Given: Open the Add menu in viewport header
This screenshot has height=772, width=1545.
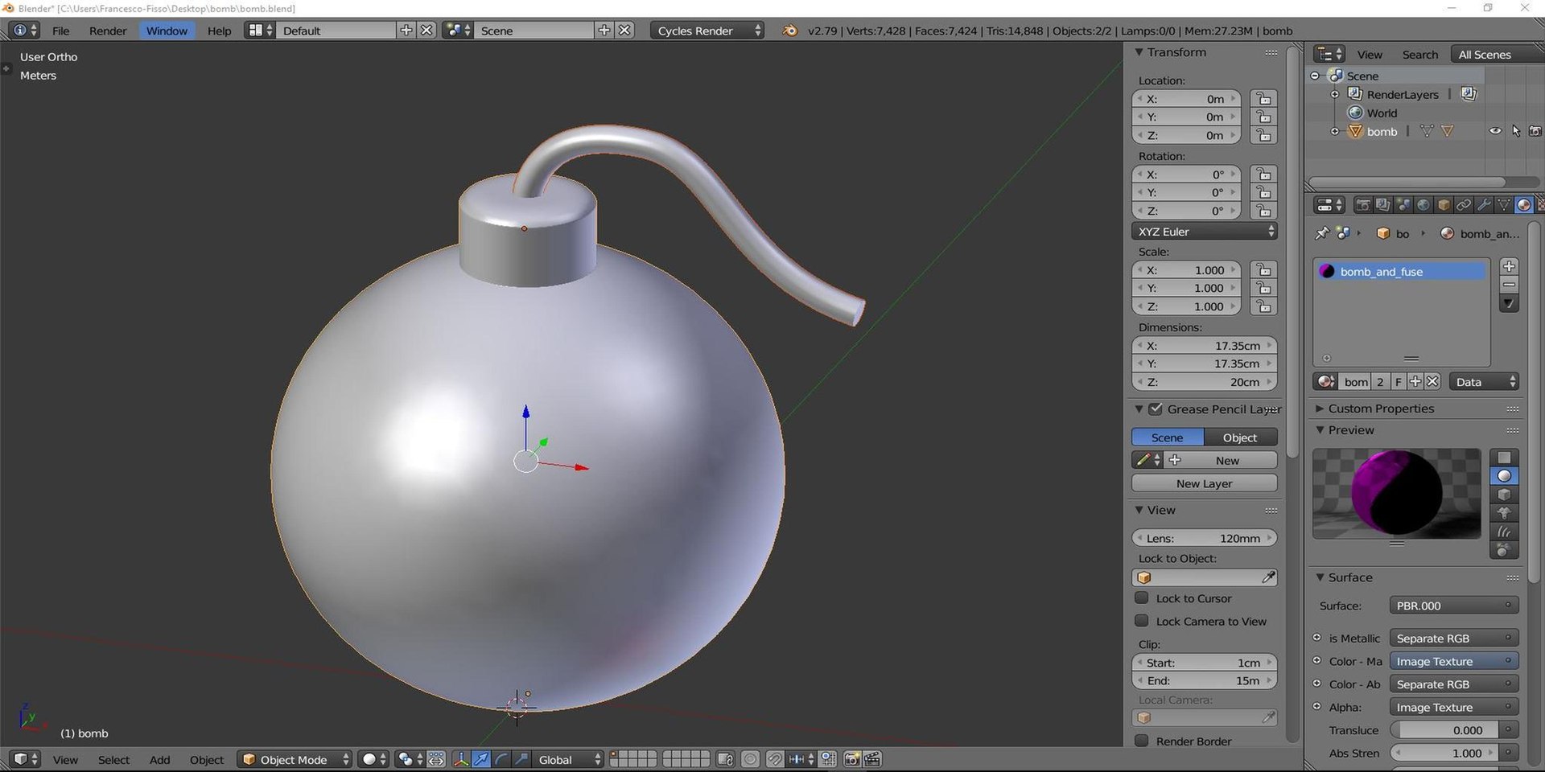Looking at the screenshot, I should [159, 759].
